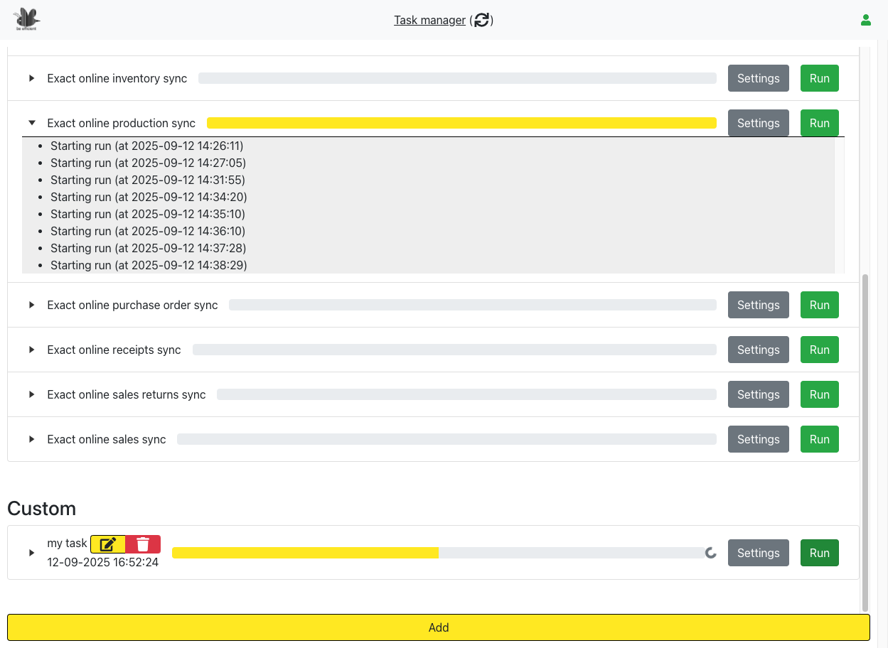
Task: Run the custom my task
Action: pyautogui.click(x=819, y=553)
